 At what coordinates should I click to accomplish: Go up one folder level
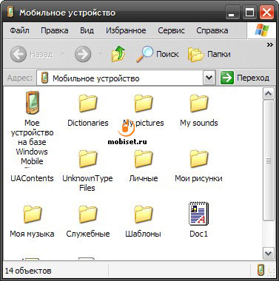(118, 54)
